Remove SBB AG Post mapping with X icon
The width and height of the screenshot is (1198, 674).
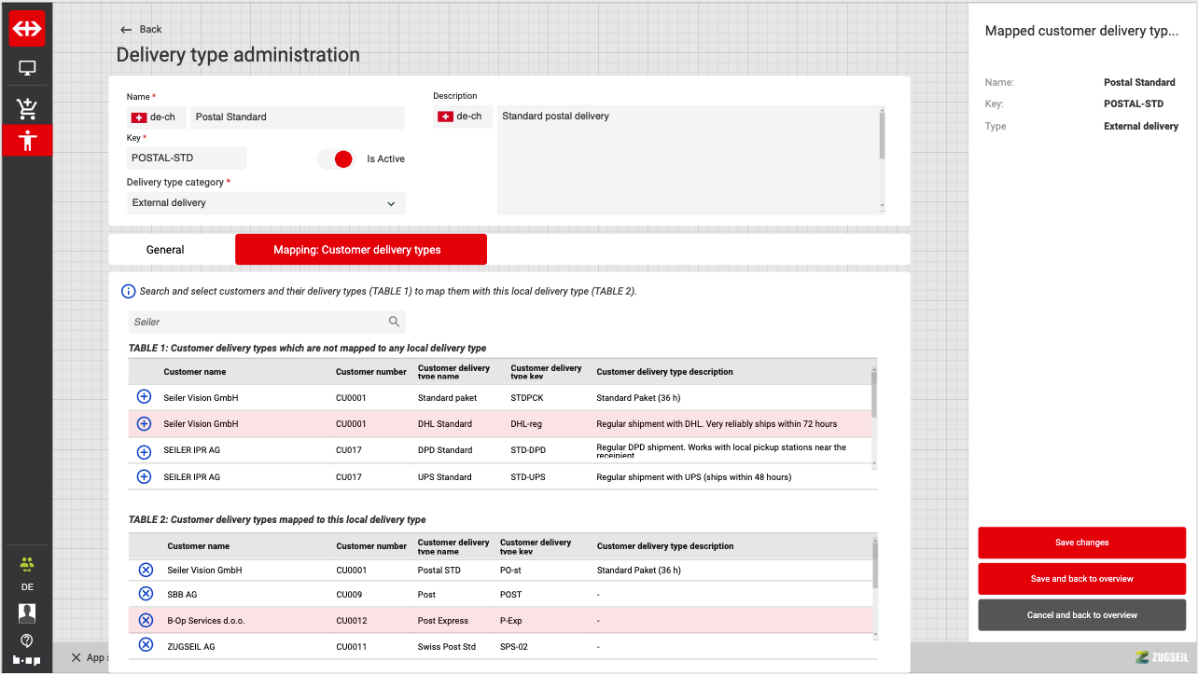point(146,594)
